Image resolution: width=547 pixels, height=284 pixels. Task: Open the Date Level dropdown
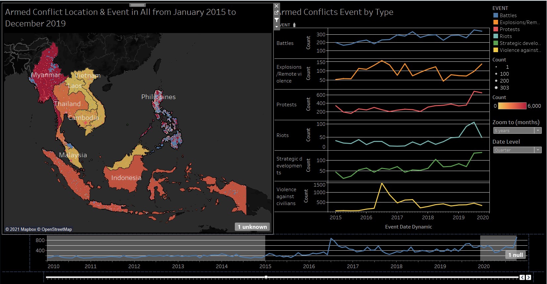(x=517, y=150)
